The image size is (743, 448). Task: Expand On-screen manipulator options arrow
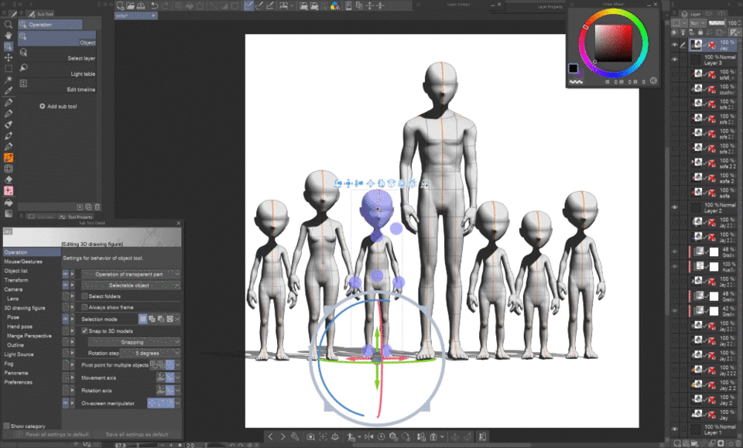coord(178,403)
